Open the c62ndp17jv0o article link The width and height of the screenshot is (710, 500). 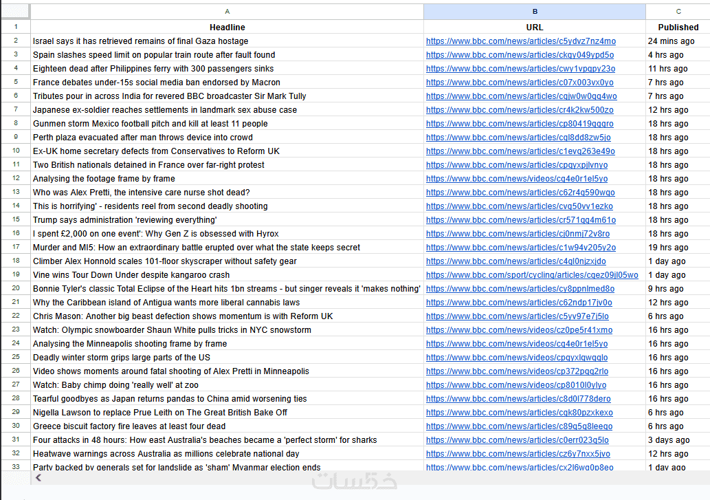click(519, 303)
